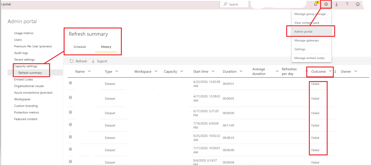371x166 pixels.
Task: Click start time 6/17/2020, 5:27:20 PM
Action: [206, 113]
